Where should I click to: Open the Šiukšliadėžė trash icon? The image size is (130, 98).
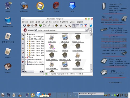point(8,22)
